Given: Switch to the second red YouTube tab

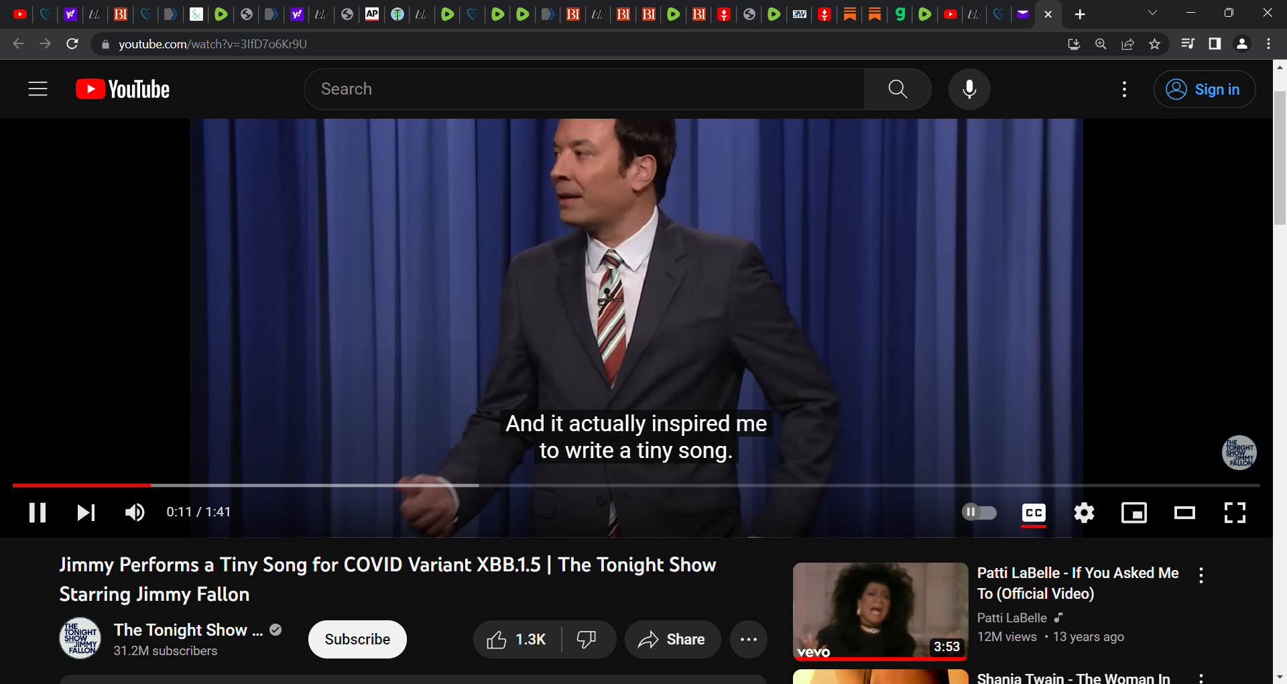Looking at the screenshot, I should point(951,14).
